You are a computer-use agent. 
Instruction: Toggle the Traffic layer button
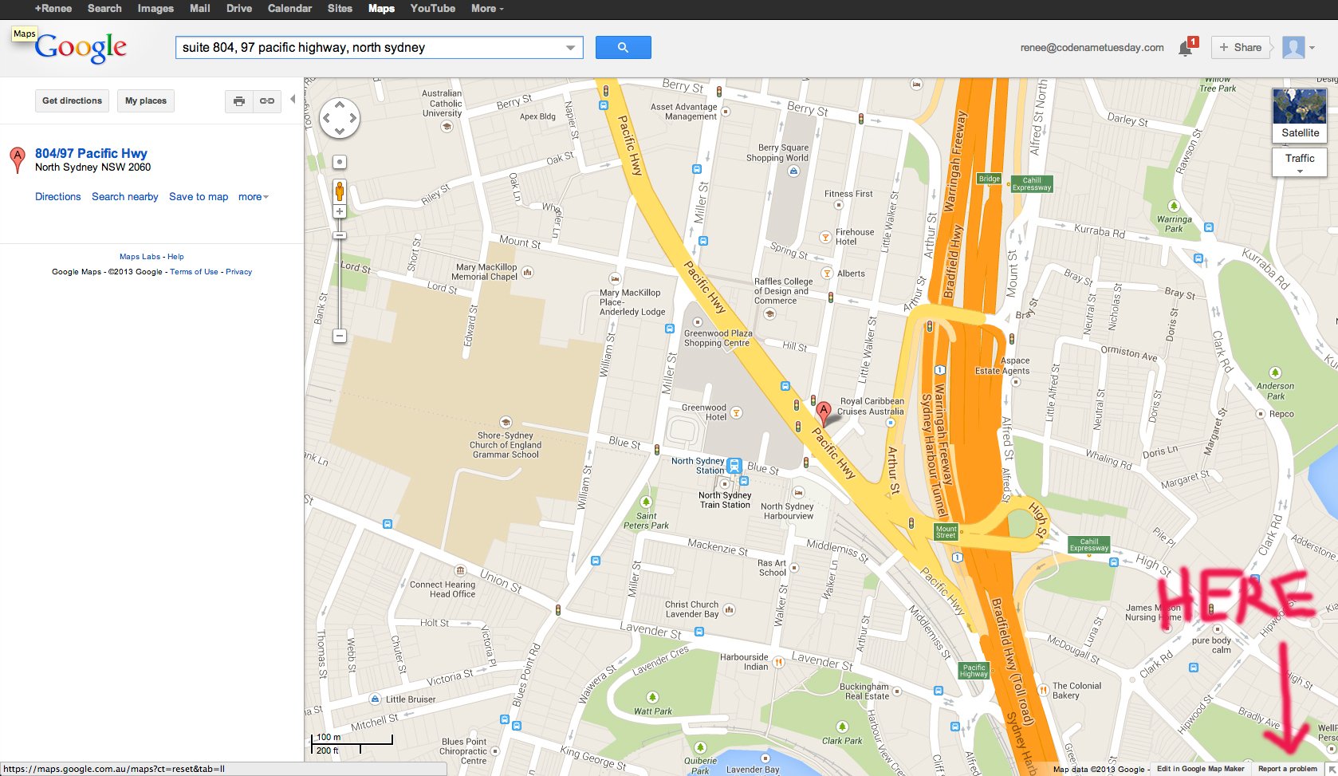(x=1300, y=162)
